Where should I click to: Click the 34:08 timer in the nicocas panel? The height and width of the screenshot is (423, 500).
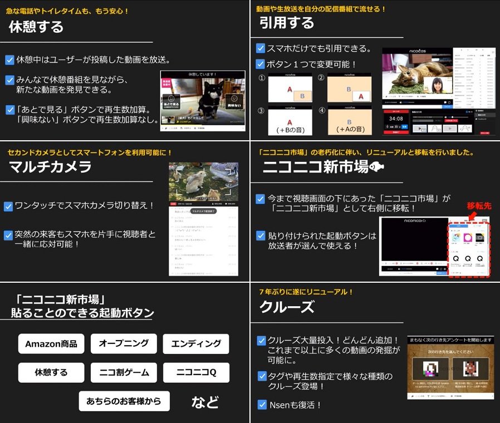coord(396,119)
